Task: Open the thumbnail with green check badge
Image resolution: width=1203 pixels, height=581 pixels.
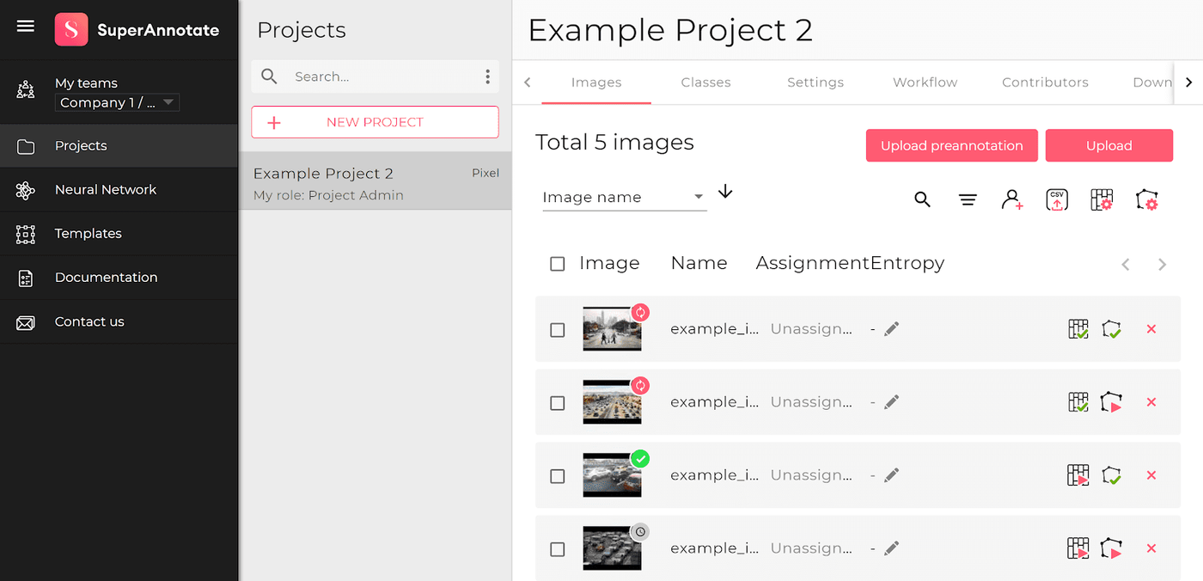Action: [612, 475]
